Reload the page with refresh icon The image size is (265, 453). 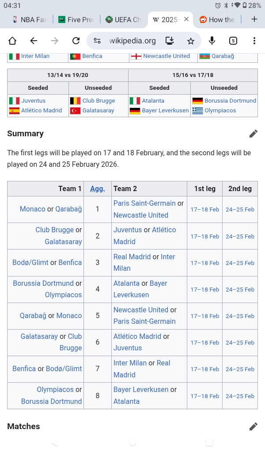click(76, 41)
